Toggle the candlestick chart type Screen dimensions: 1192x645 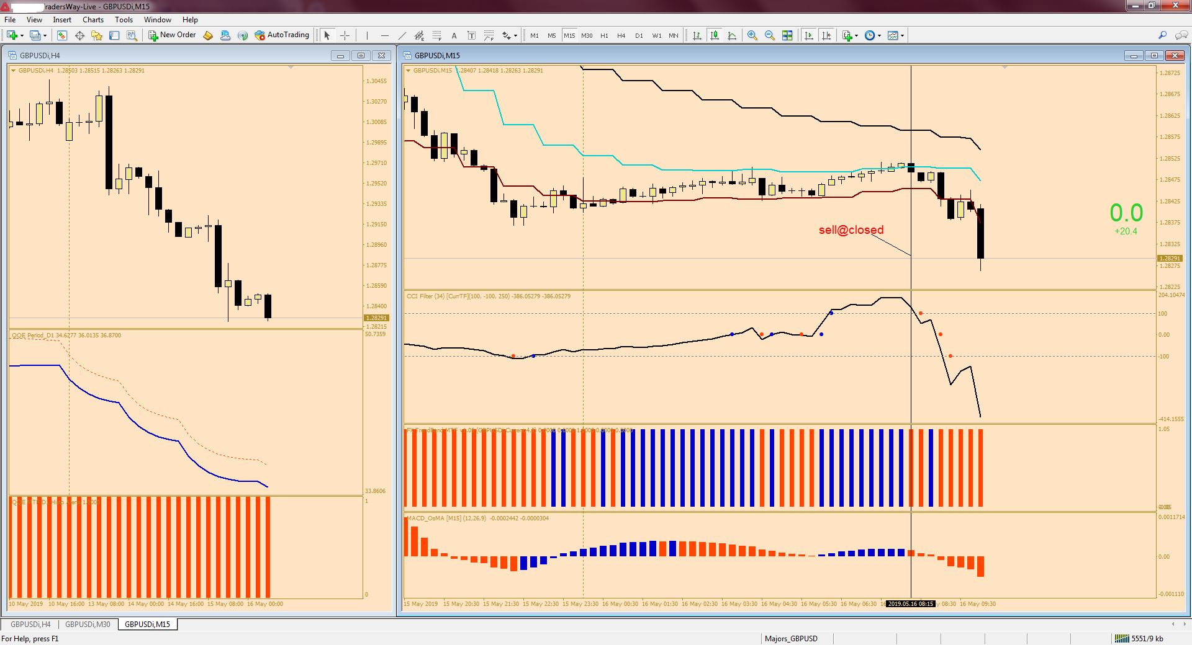pos(715,35)
